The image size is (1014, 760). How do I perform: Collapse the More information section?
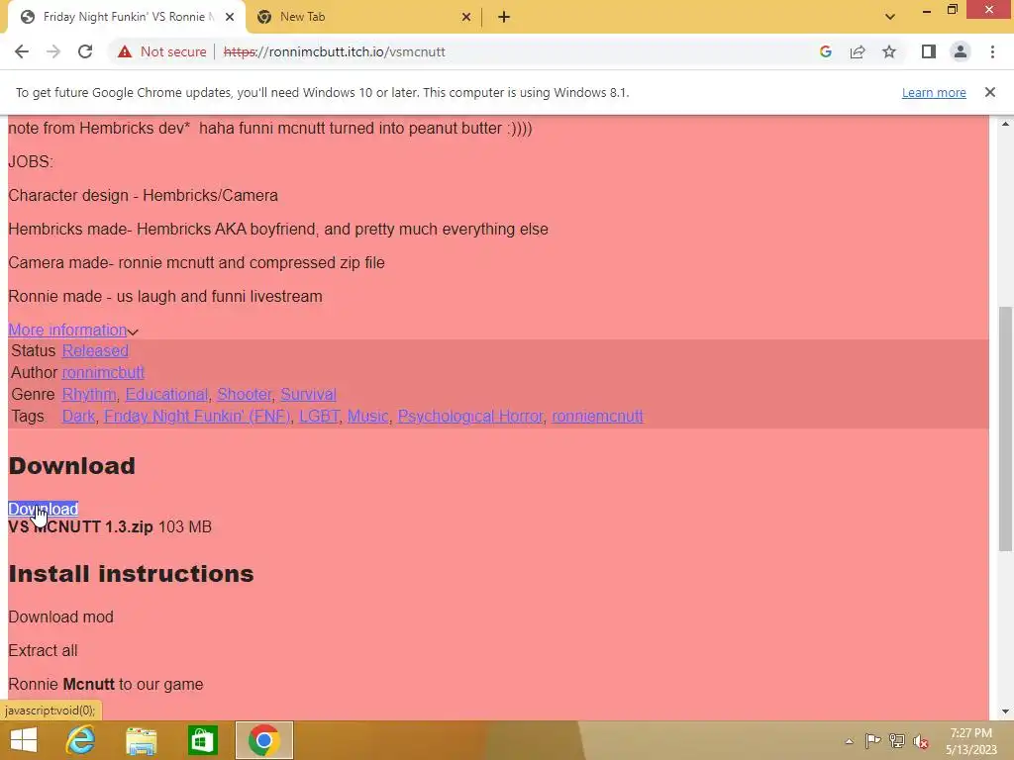(72, 331)
